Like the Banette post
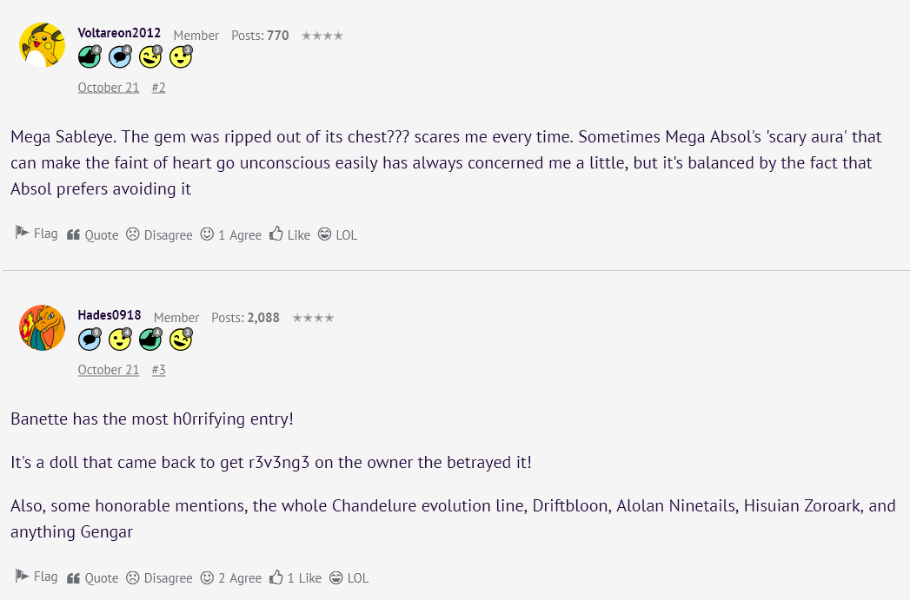Image resolution: width=910 pixels, height=600 pixels. coord(296,577)
